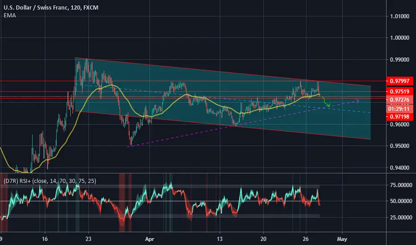Image resolution: width=416 pixels, height=245 pixels.
Task: Click the 13 date on time axis
Action: 220,239
